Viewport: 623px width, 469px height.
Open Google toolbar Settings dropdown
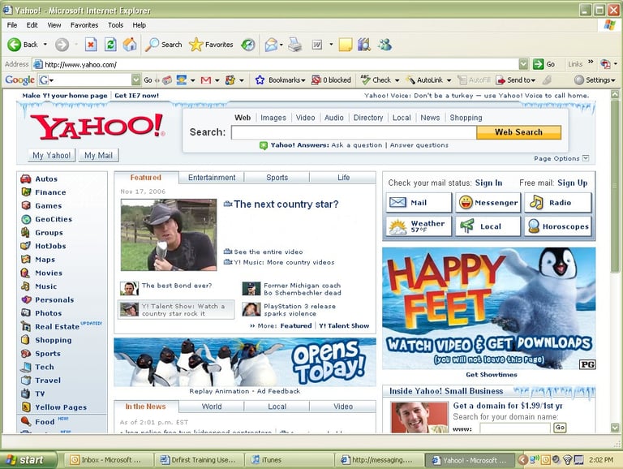pos(613,80)
